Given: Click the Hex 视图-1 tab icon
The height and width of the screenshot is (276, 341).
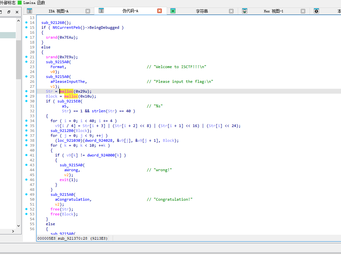Looking at the screenshot, I should (x=245, y=11).
